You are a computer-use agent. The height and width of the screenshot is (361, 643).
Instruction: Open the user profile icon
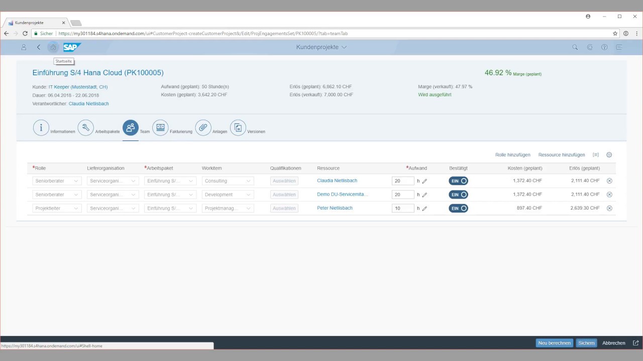(x=24, y=47)
